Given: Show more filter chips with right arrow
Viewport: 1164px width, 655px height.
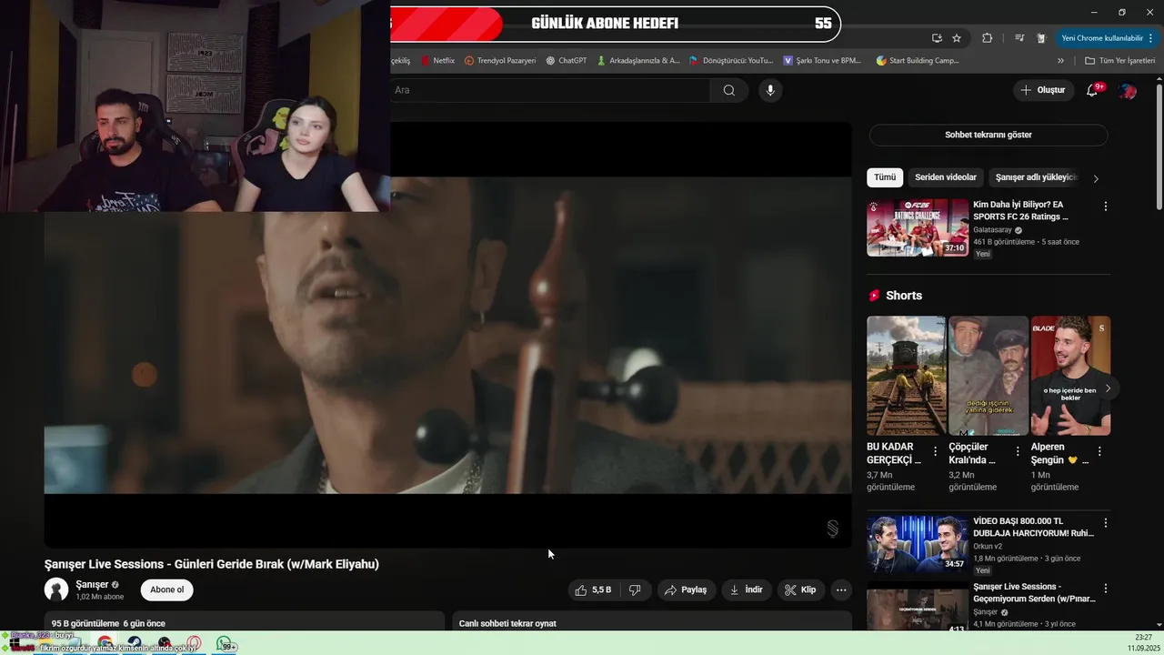Looking at the screenshot, I should (x=1096, y=178).
